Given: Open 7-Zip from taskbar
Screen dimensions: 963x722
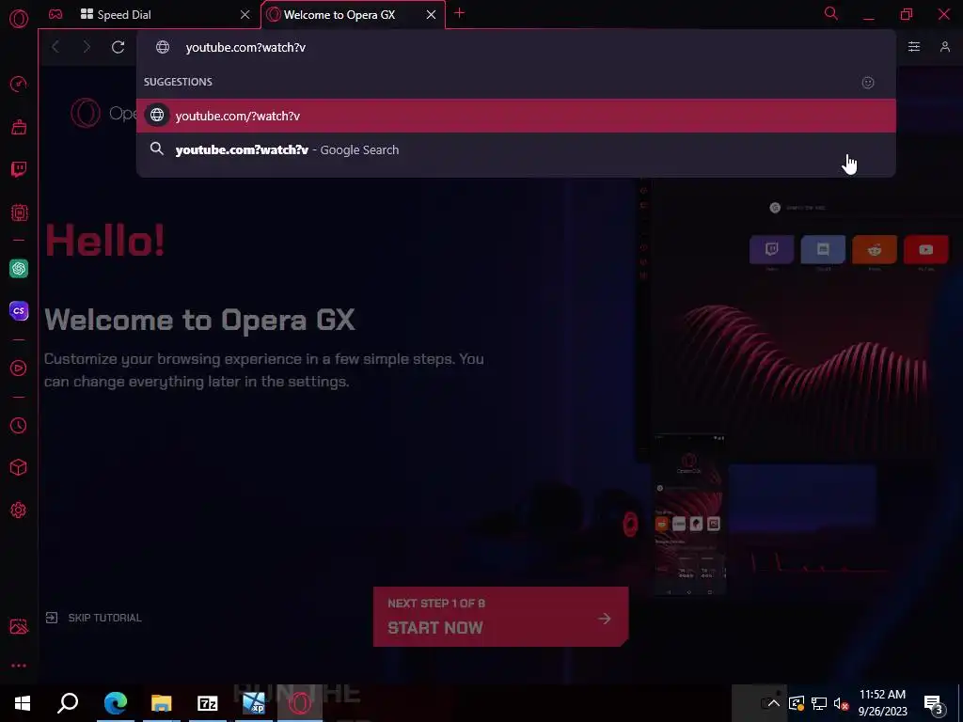Looking at the screenshot, I should click(208, 703).
